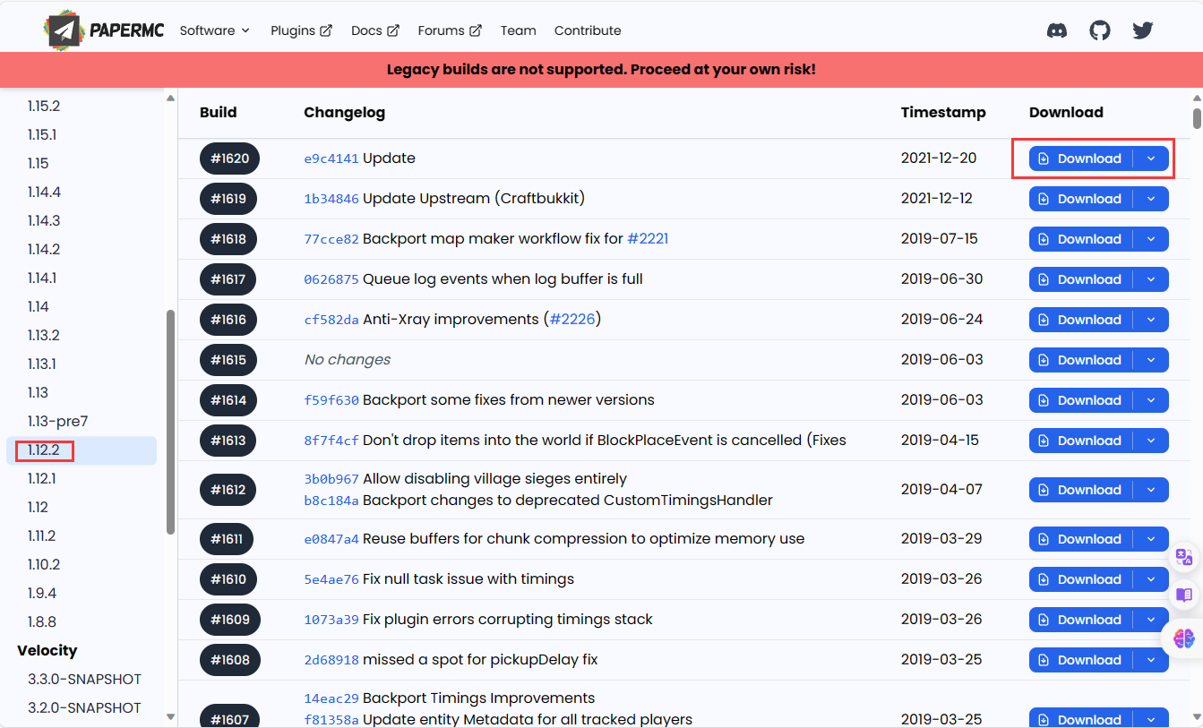Select version 1.8.8 in sidebar
The width and height of the screenshot is (1203, 728).
82,621
